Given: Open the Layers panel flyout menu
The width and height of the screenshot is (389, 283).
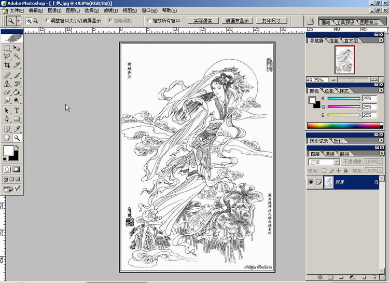Looking at the screenshot, I should click(381, 153).
